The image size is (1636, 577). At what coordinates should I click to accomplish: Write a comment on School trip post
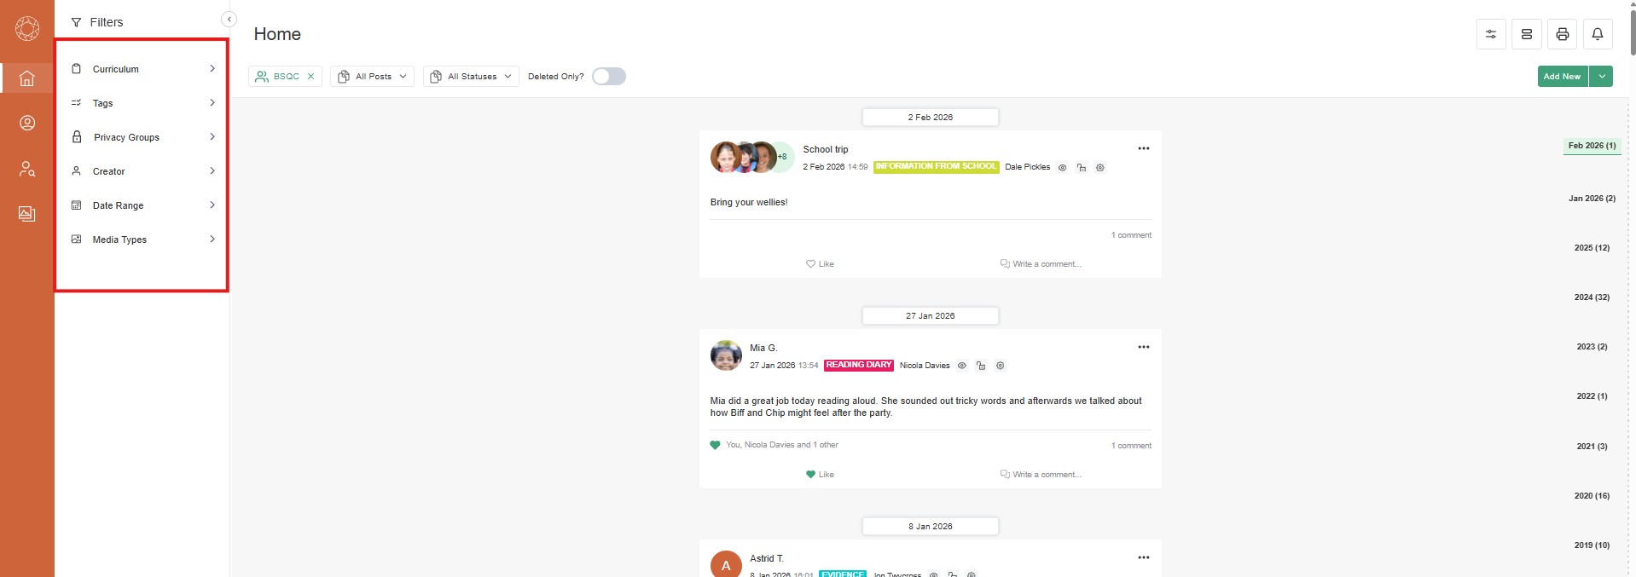pos(1041,264)
